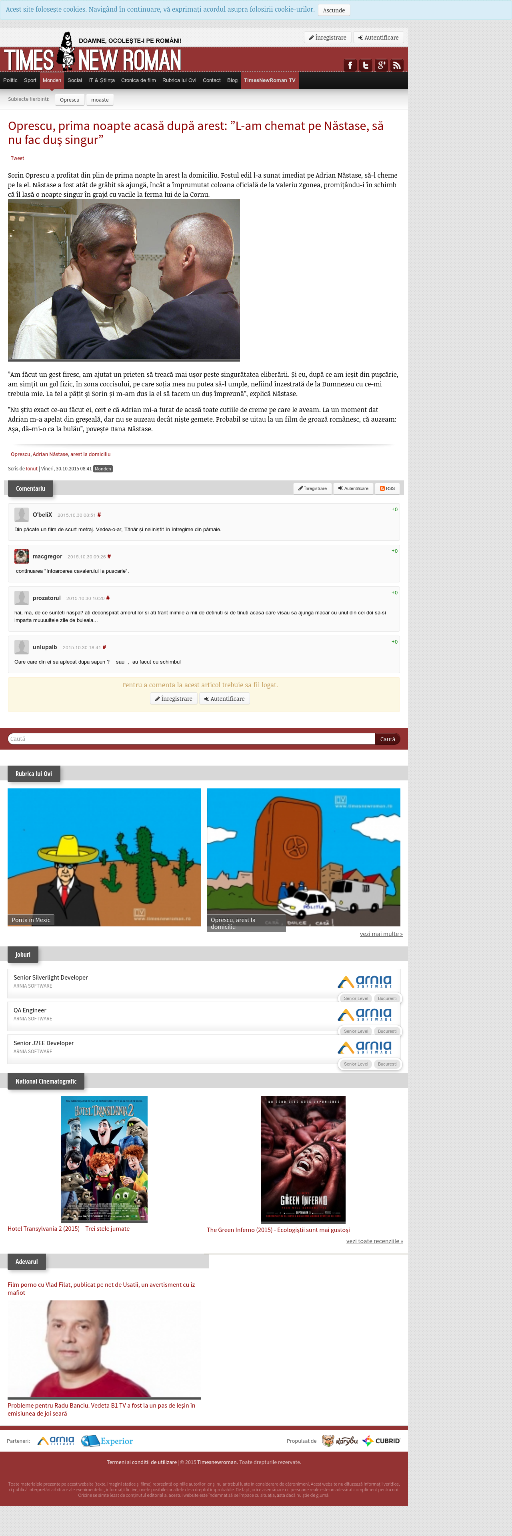Open the permalink hash of macgregor's comment
This screenshot has height=1536, width=512.
pos(109,556)
